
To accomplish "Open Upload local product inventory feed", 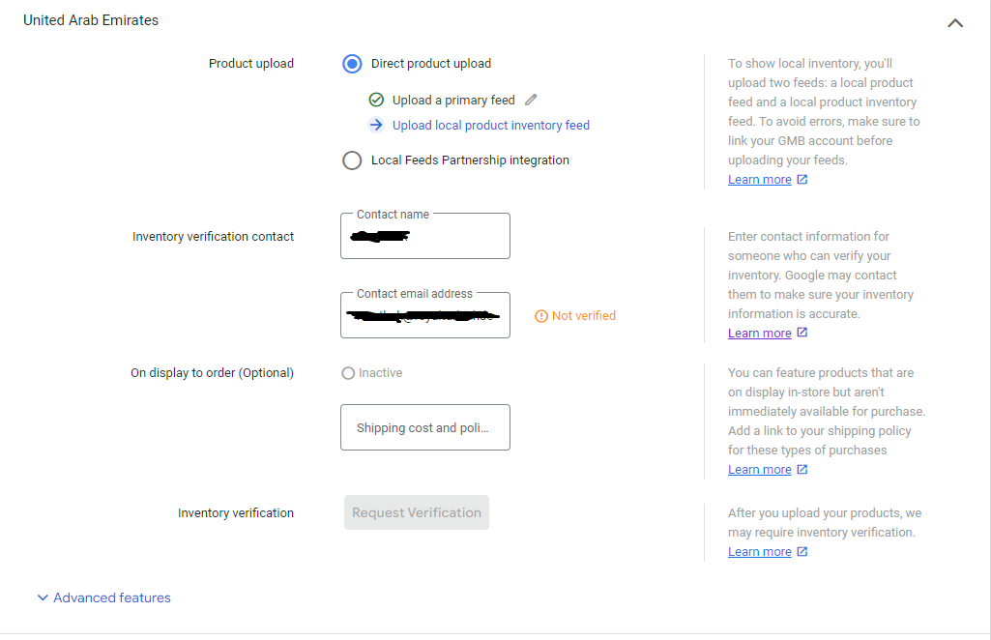I will (x=490, y=125).
